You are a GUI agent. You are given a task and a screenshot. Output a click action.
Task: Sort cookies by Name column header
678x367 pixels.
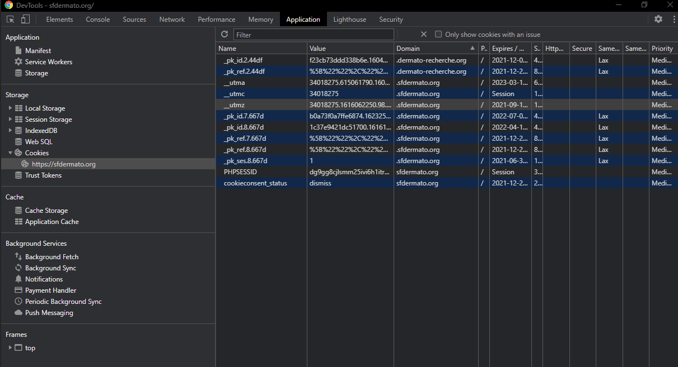pyautogui.click(x=261, y=48)
